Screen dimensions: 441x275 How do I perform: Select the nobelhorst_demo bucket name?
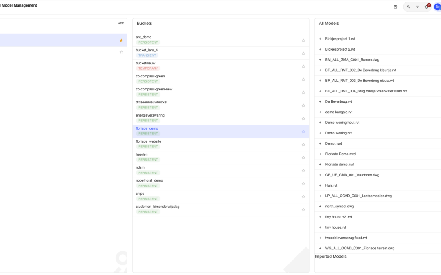[149, 180]
